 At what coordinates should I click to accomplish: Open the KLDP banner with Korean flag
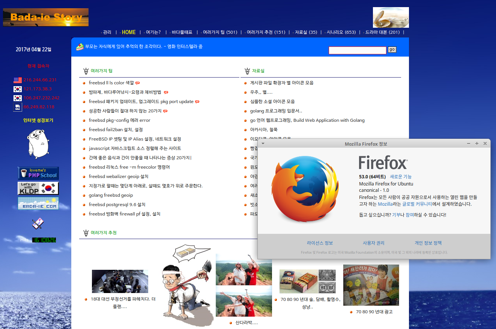[x=38, y=188]
